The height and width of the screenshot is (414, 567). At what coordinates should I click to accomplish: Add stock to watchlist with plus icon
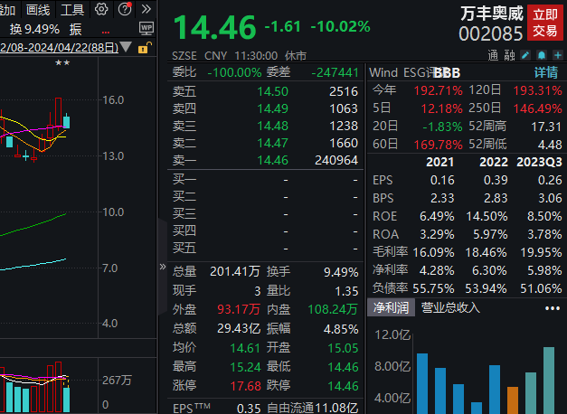point(558,55)
